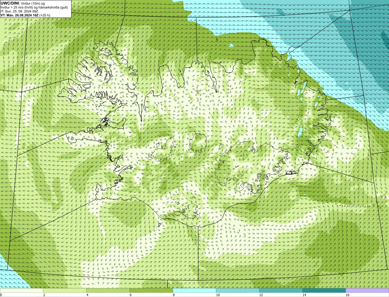
Task: Click the 12–14 m/s teal legend swatch
Action: pyautogui.click(x=281, y=290)
